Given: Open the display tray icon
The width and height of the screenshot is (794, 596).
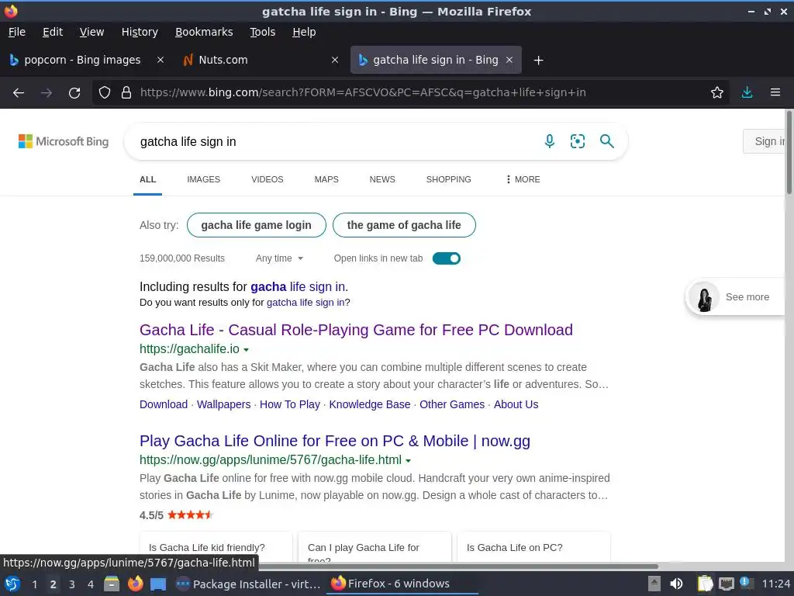Looking at the screenshot, I should (726, 584).
